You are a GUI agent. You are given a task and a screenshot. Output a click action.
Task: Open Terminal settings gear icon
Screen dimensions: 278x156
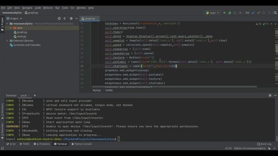point(270,95)
